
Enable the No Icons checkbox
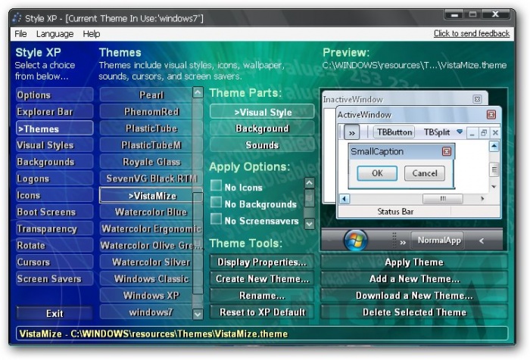216,185
